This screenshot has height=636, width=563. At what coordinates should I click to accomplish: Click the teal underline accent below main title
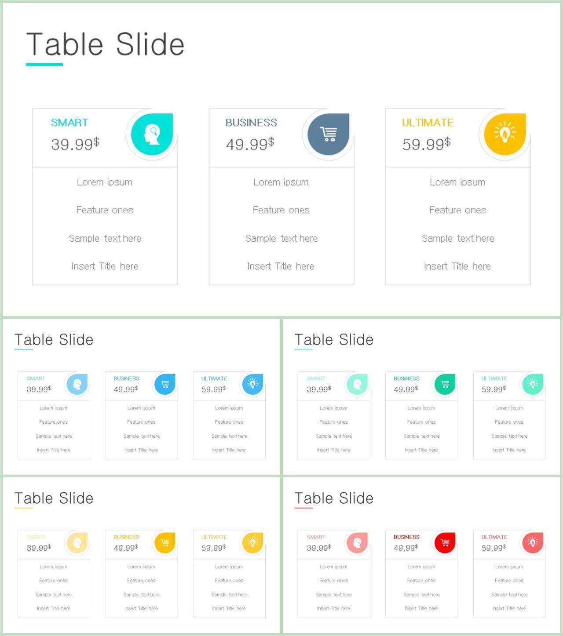pyautogui.click(x=44, y=65)
